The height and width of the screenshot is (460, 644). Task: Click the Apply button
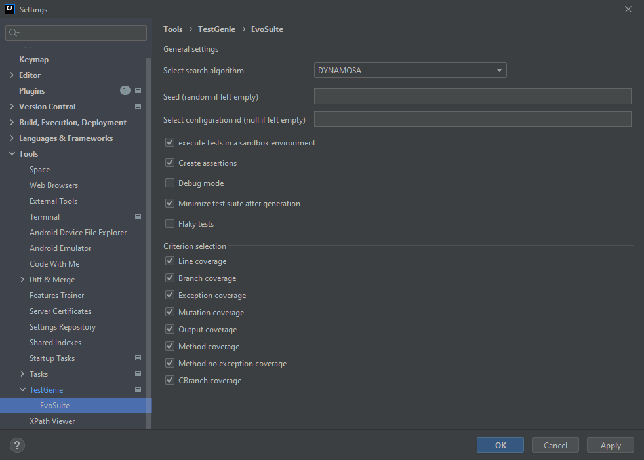click(611, 445)
